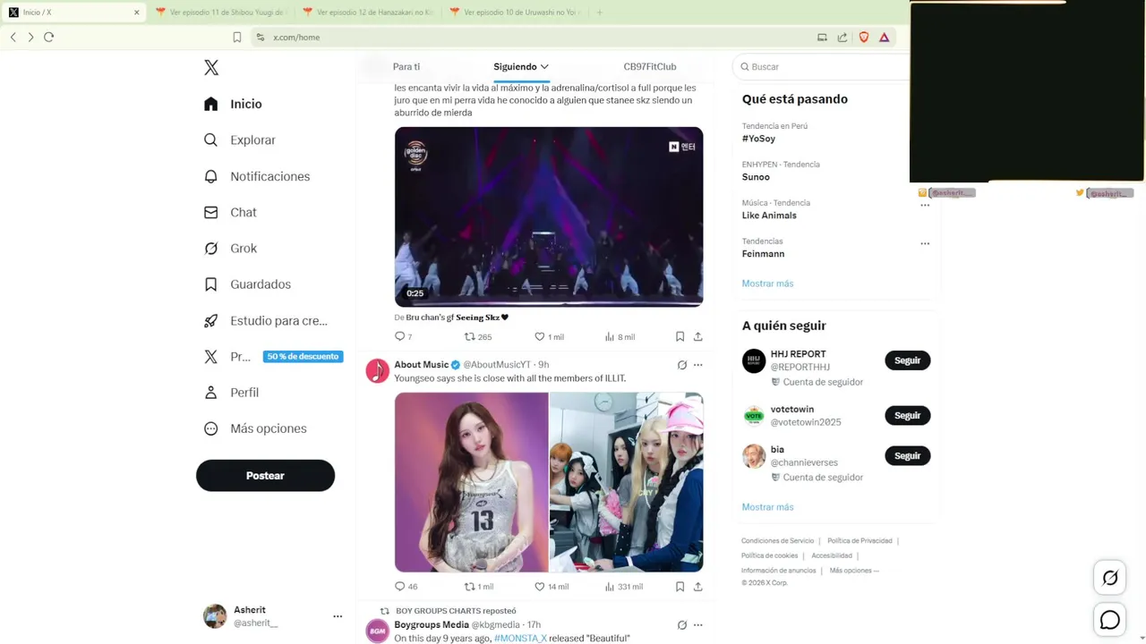Open Sunoo trending topic

coord(756,177)
